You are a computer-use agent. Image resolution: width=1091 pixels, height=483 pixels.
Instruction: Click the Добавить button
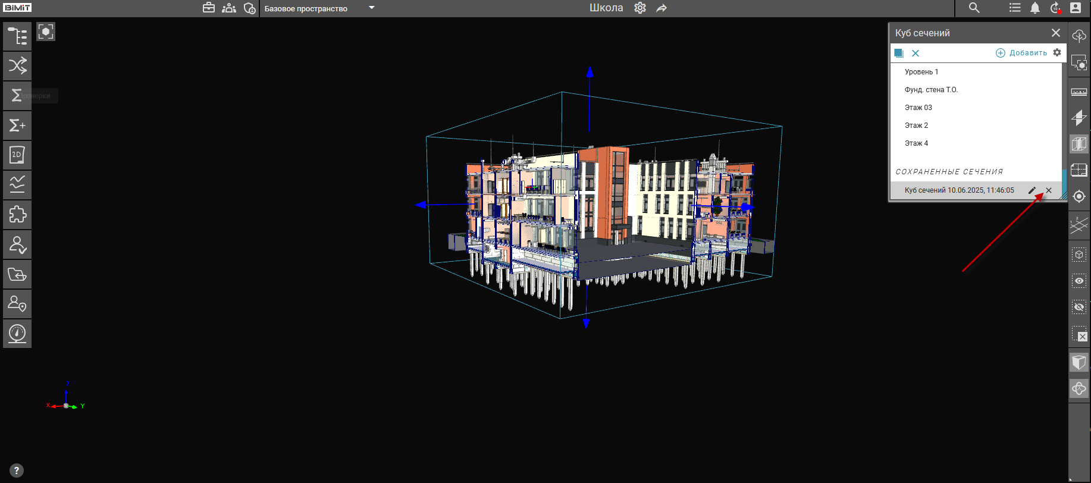(1021, 53)
